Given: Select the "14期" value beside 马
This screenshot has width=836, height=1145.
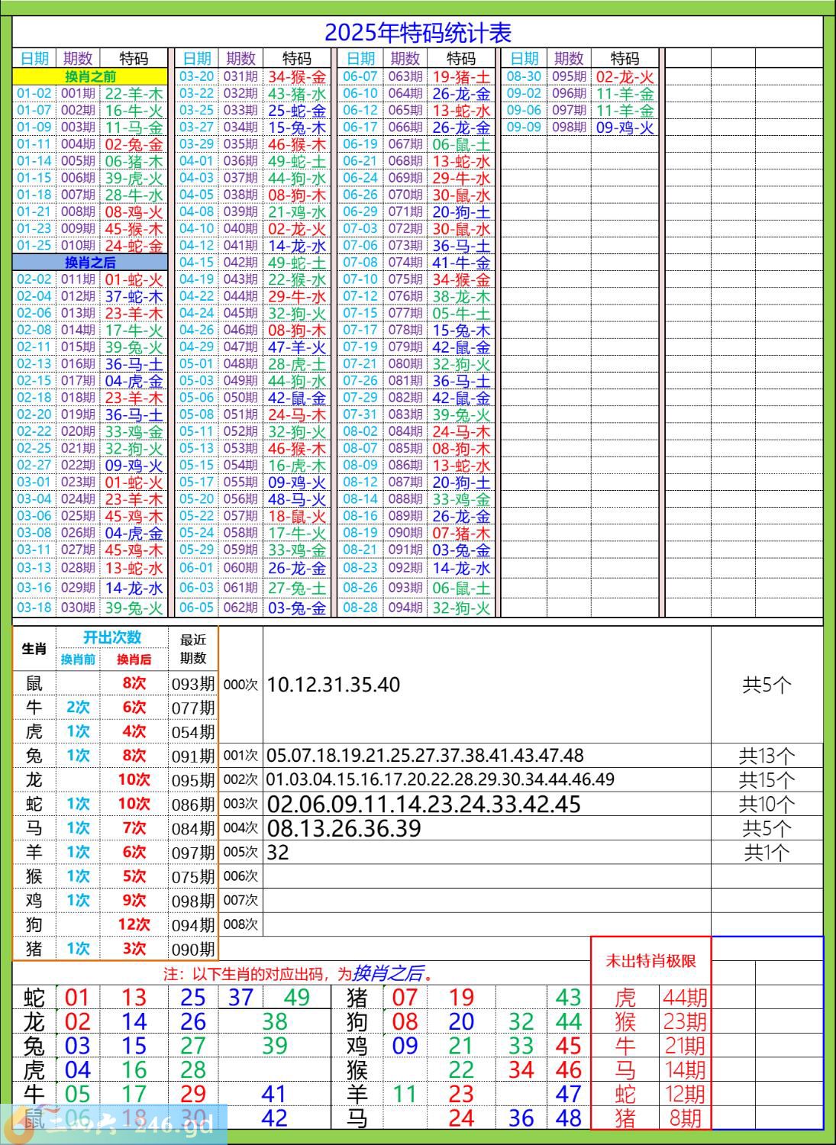Looking at the screenshot, I should 685,1069.
